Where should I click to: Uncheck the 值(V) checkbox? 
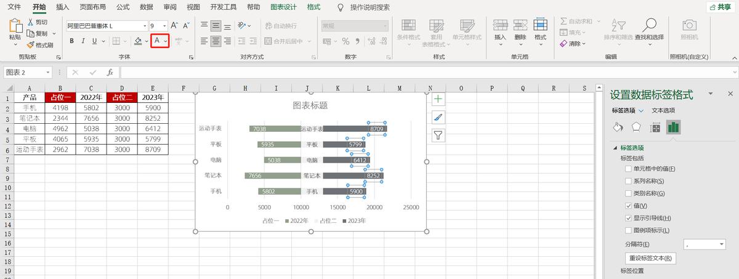pyautogui.click(x=628, y=206)
